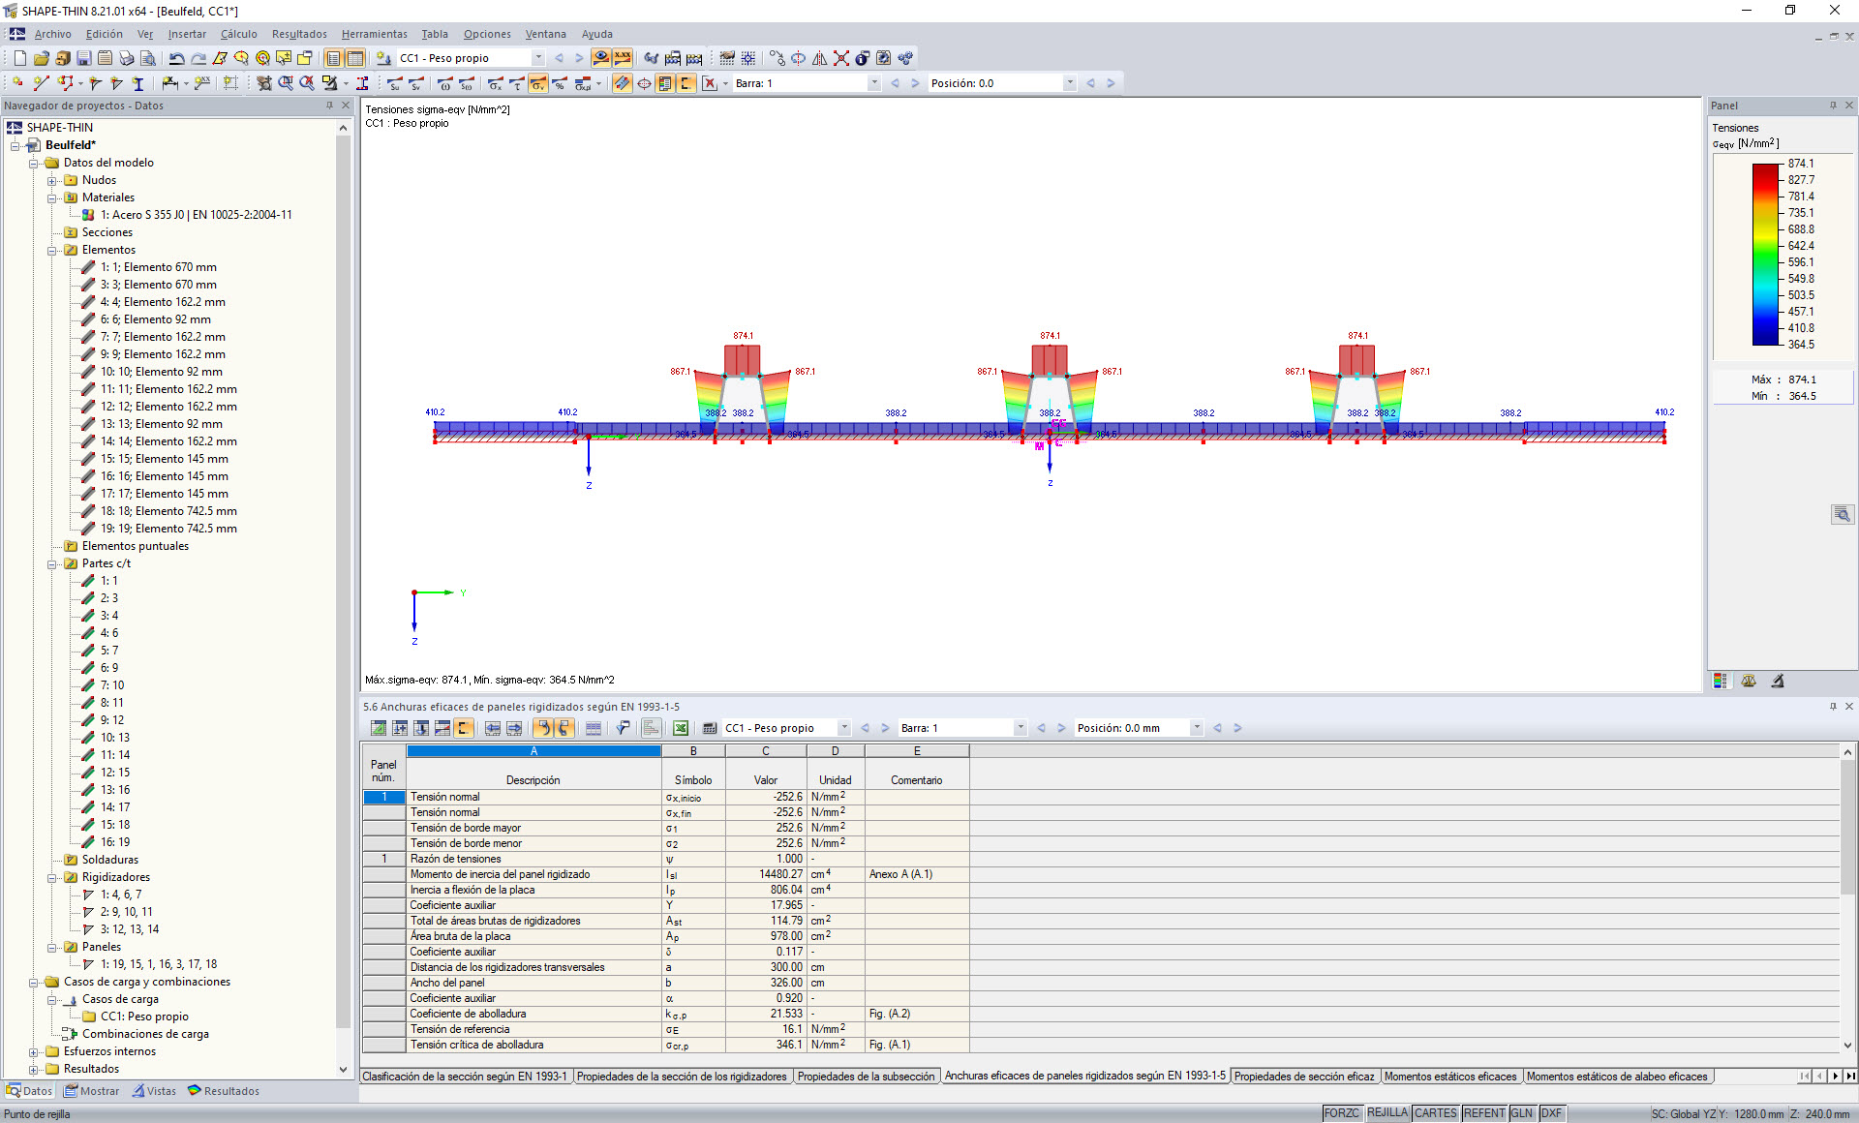Collapse the Elementos tree node
Image resolution: width=1859 pixels, height=1123 pixels.
(52, 250)
